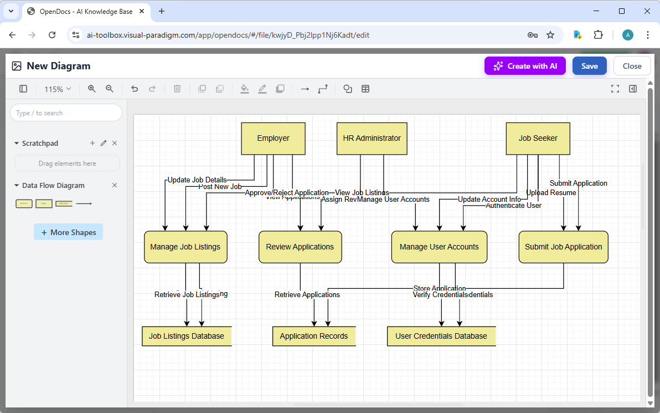Select the Line Color tool
This screenshot has width=660, height=413.
pos(262,89)
